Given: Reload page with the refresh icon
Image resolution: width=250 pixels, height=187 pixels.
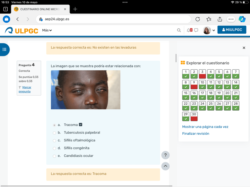Looking at the screenshot, I should click(x=198, y=19).
